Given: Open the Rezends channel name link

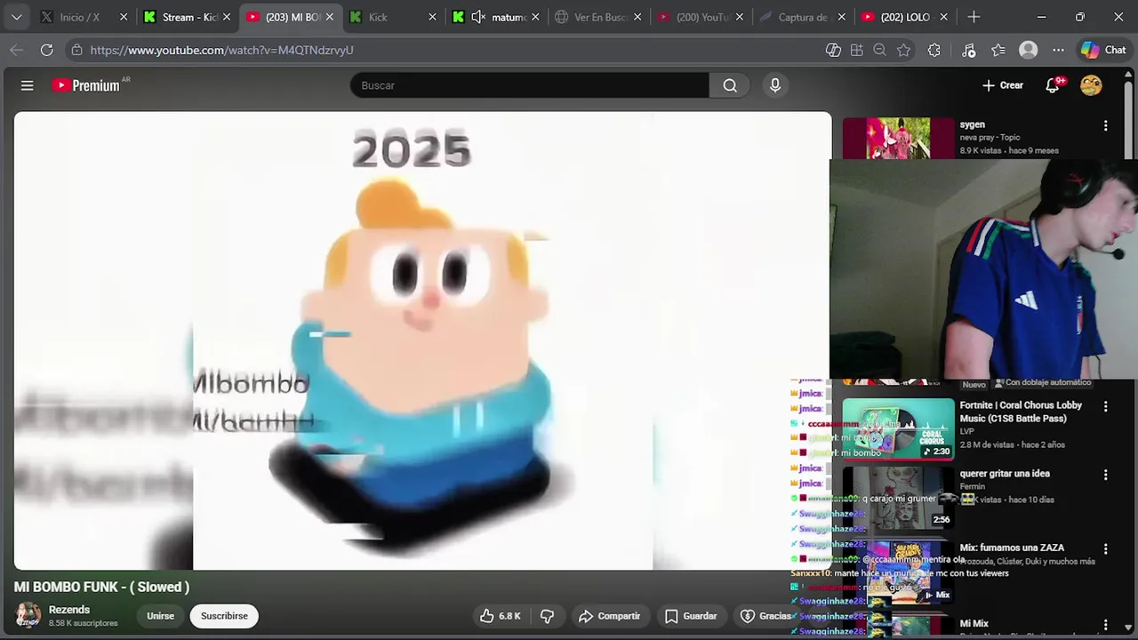Looking at the screenshot, I should click(x=69, y=610).
